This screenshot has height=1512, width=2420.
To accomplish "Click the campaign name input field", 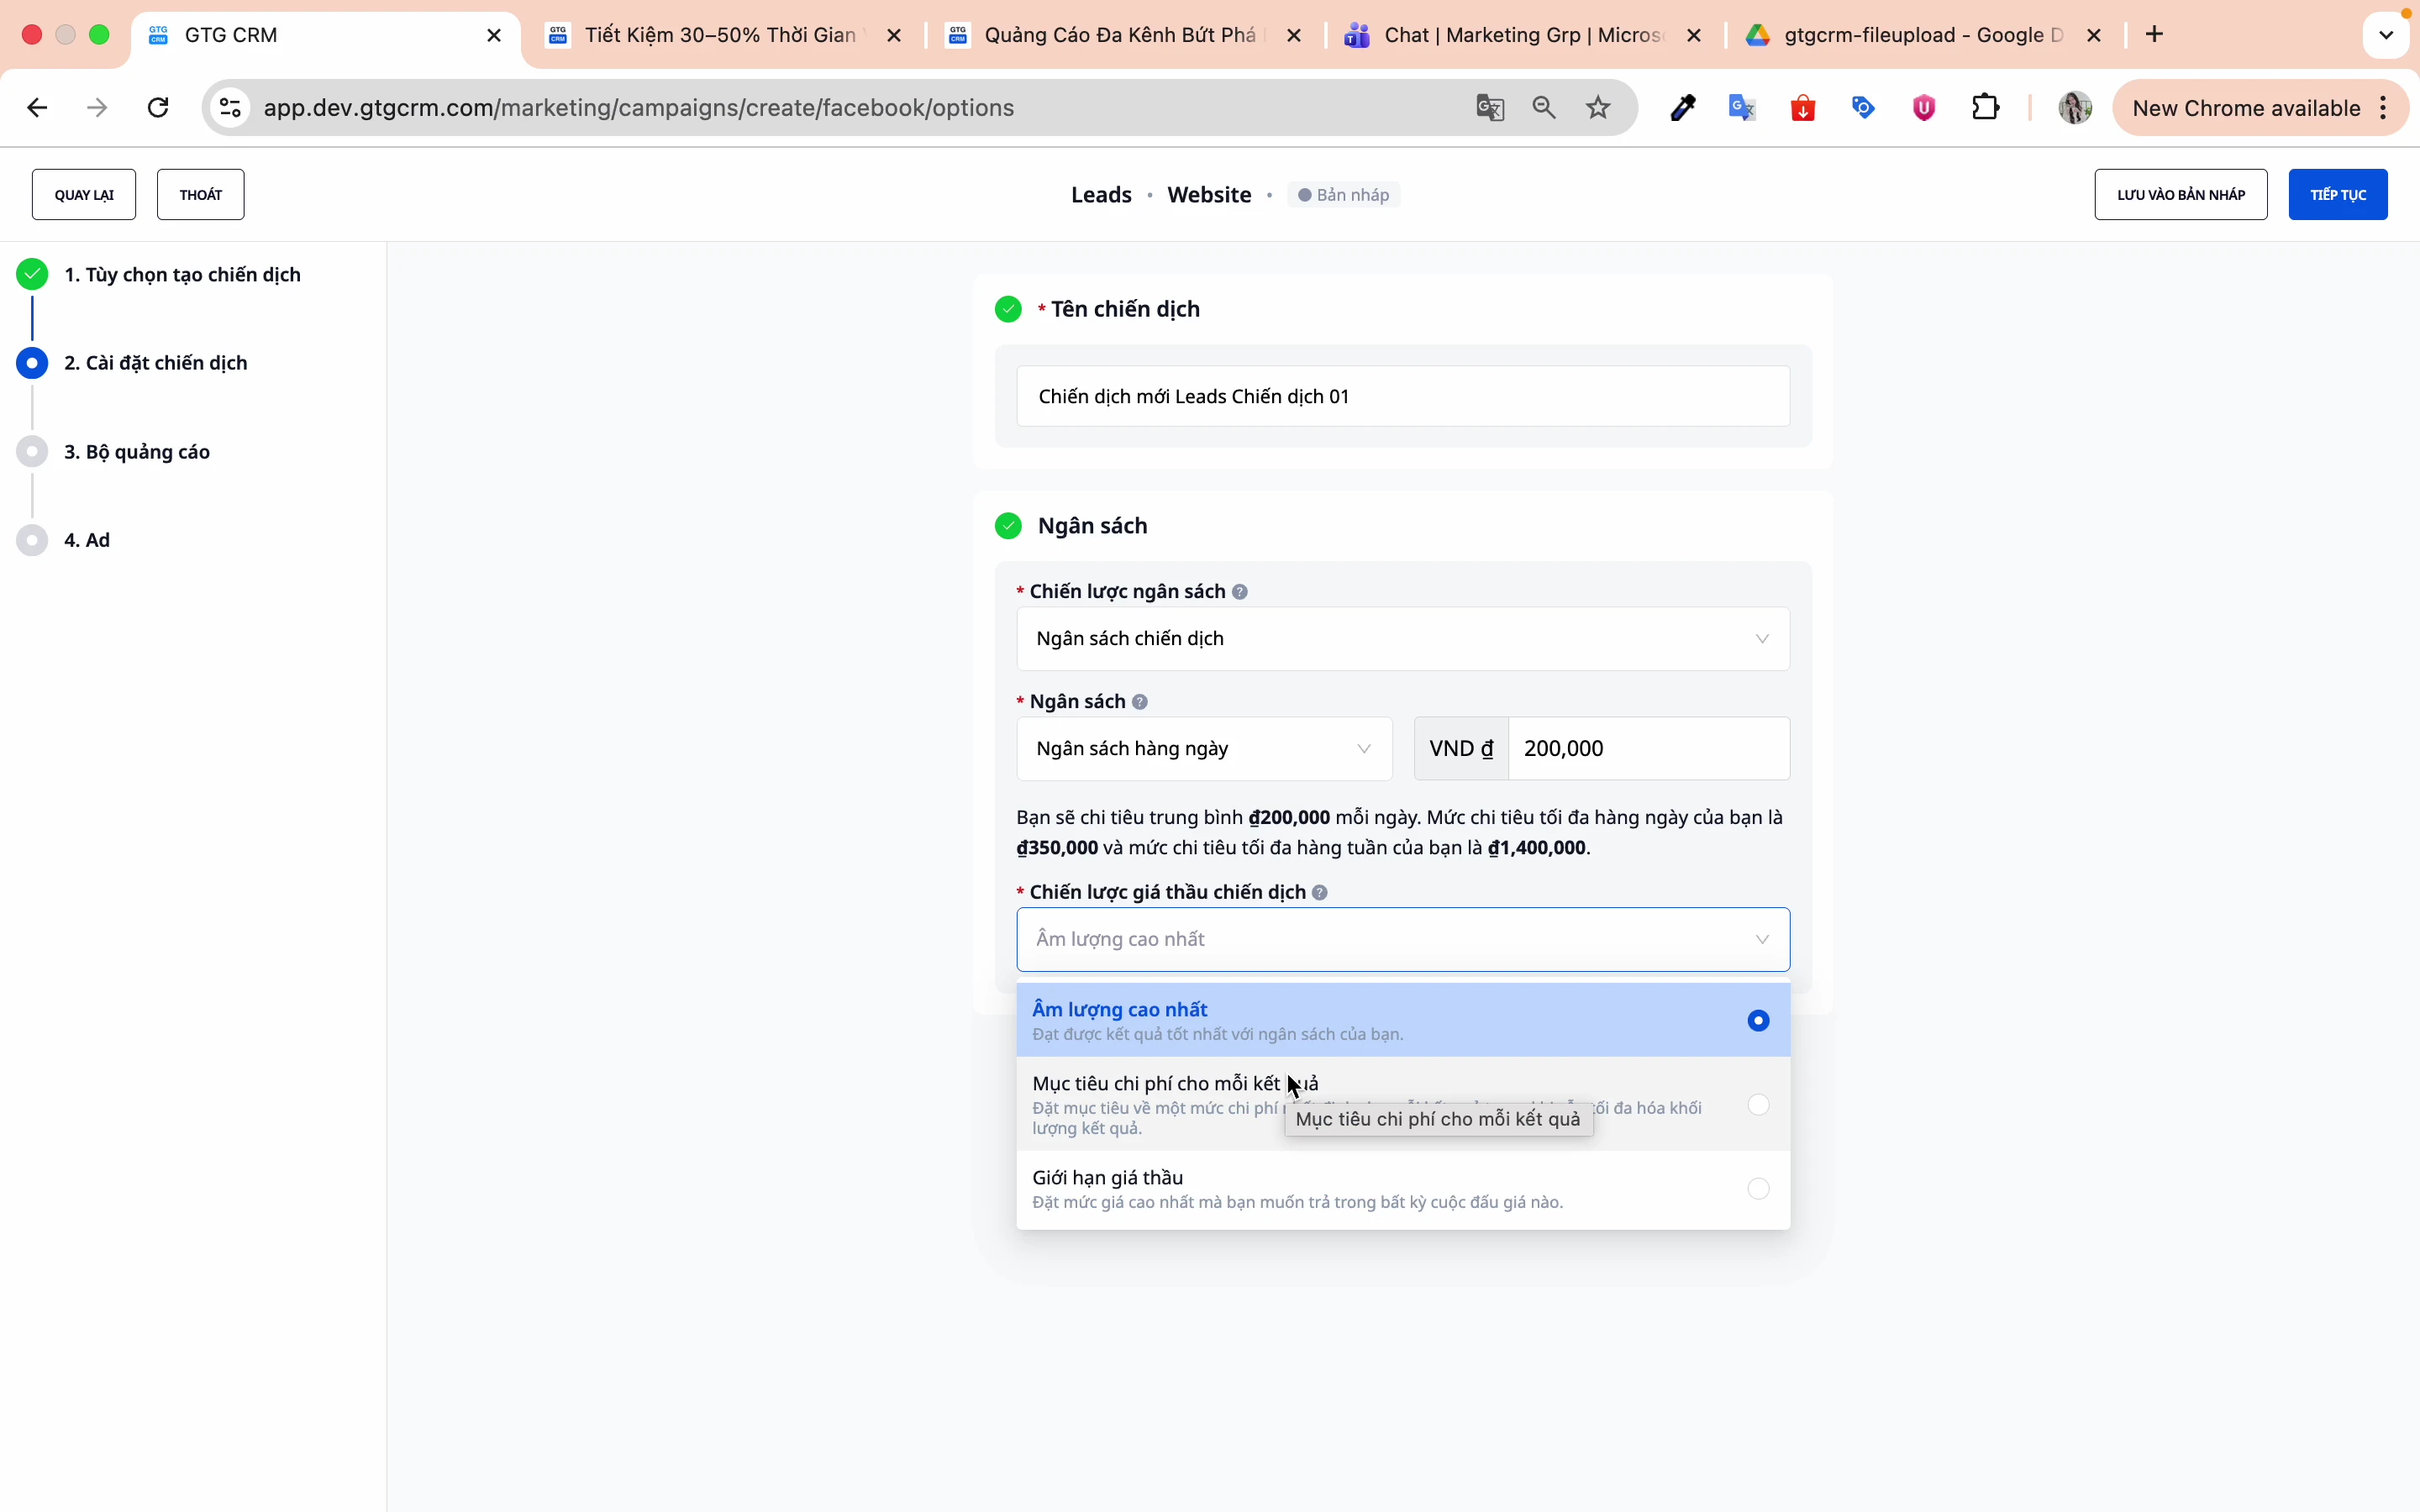I will [1402, 397].
